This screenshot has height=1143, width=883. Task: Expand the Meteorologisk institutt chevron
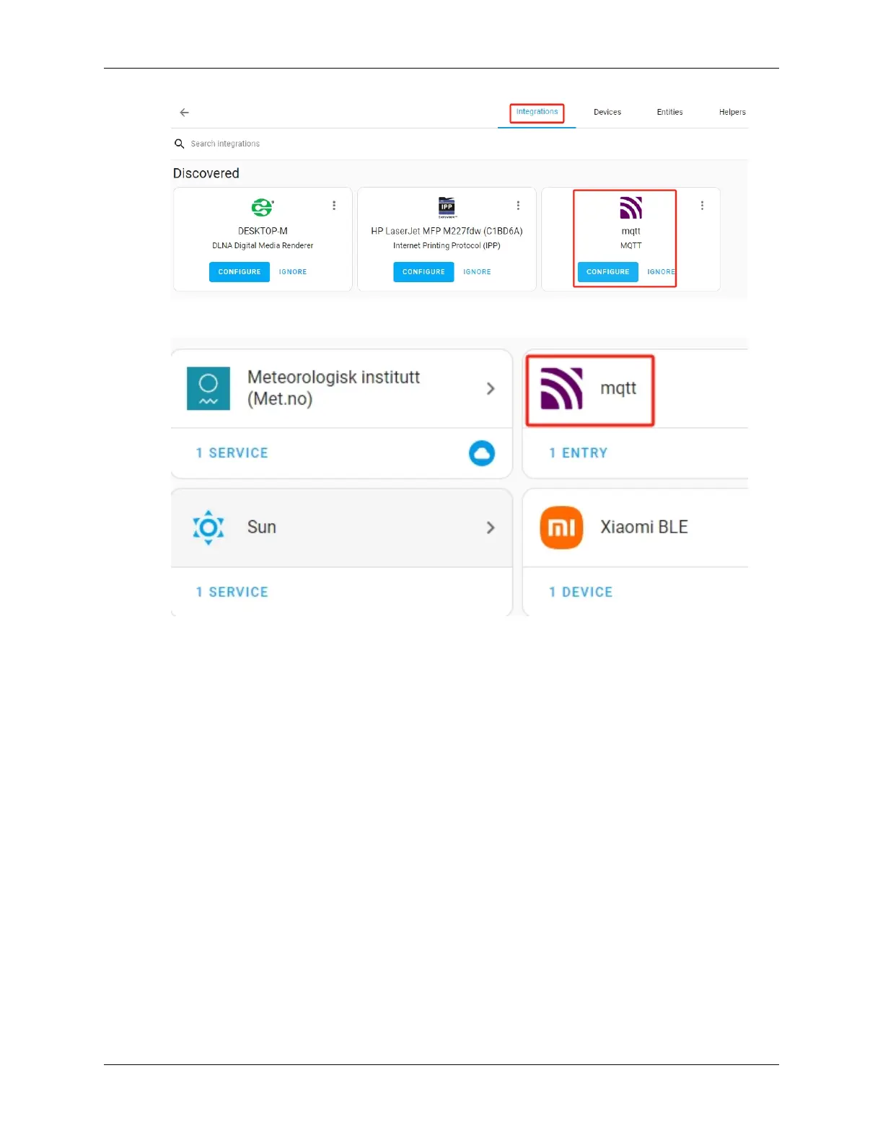(x=491, y=388)
